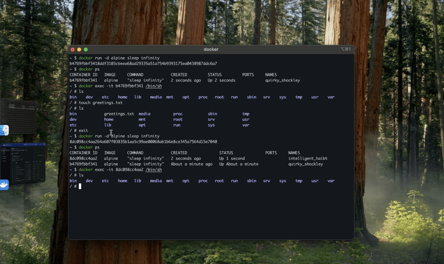This screenshot has width=444, height=264.
Task: Click the long hash starting 'b4769fbbf3418ddf'
Action: click(143, 64)
